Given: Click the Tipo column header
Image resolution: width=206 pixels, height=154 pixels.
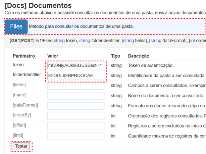Looking at the screenshot, I should 115,56.
